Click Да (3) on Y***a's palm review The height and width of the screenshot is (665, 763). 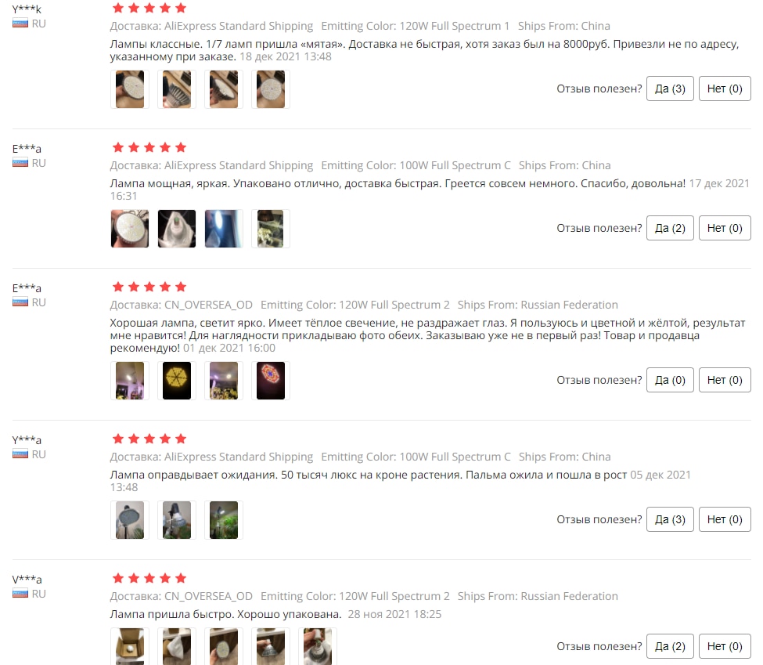670,519
